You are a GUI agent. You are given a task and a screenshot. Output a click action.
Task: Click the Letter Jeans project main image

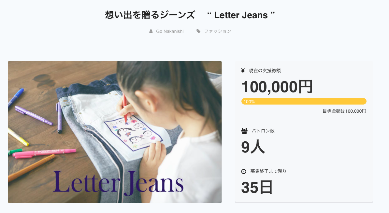(x=115, y=132)
